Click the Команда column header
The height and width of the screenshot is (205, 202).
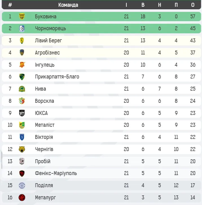[x=68, y=5]
